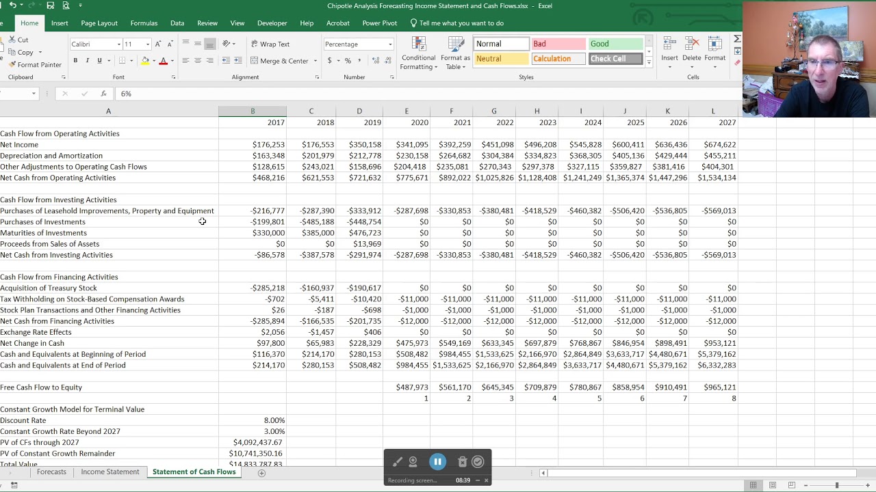876x492 pixels.
Task: Click the AutoSum sigma icon
Action: (737, 39)
